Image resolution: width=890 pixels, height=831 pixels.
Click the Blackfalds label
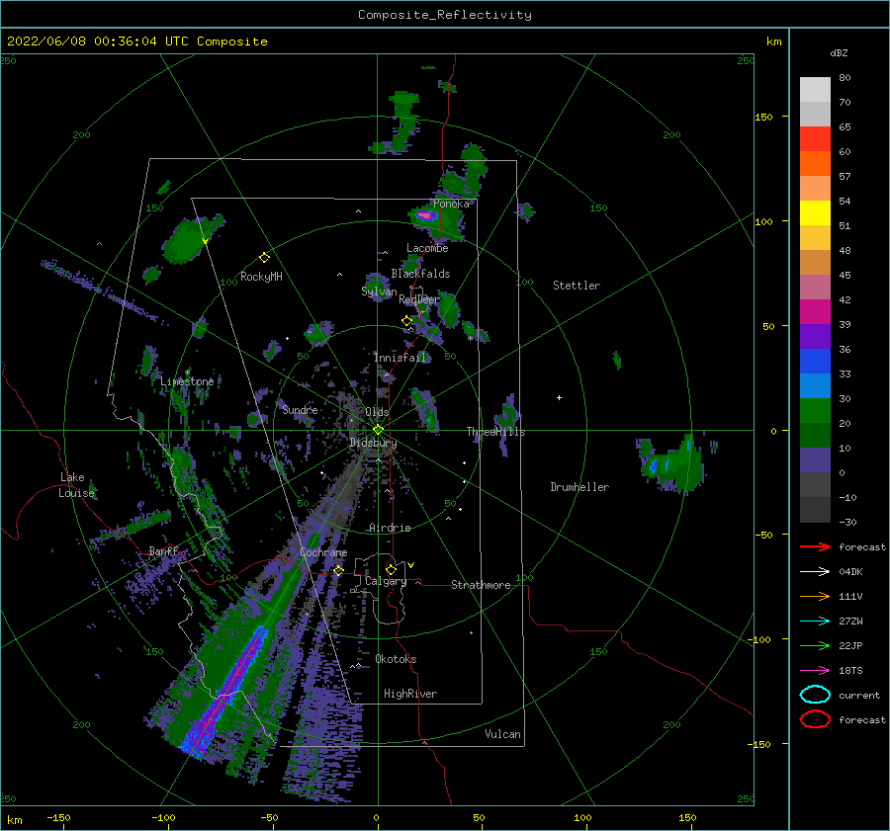[420, 274]
